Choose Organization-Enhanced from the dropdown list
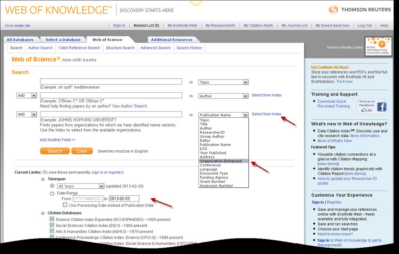 [x=223, y=161]
